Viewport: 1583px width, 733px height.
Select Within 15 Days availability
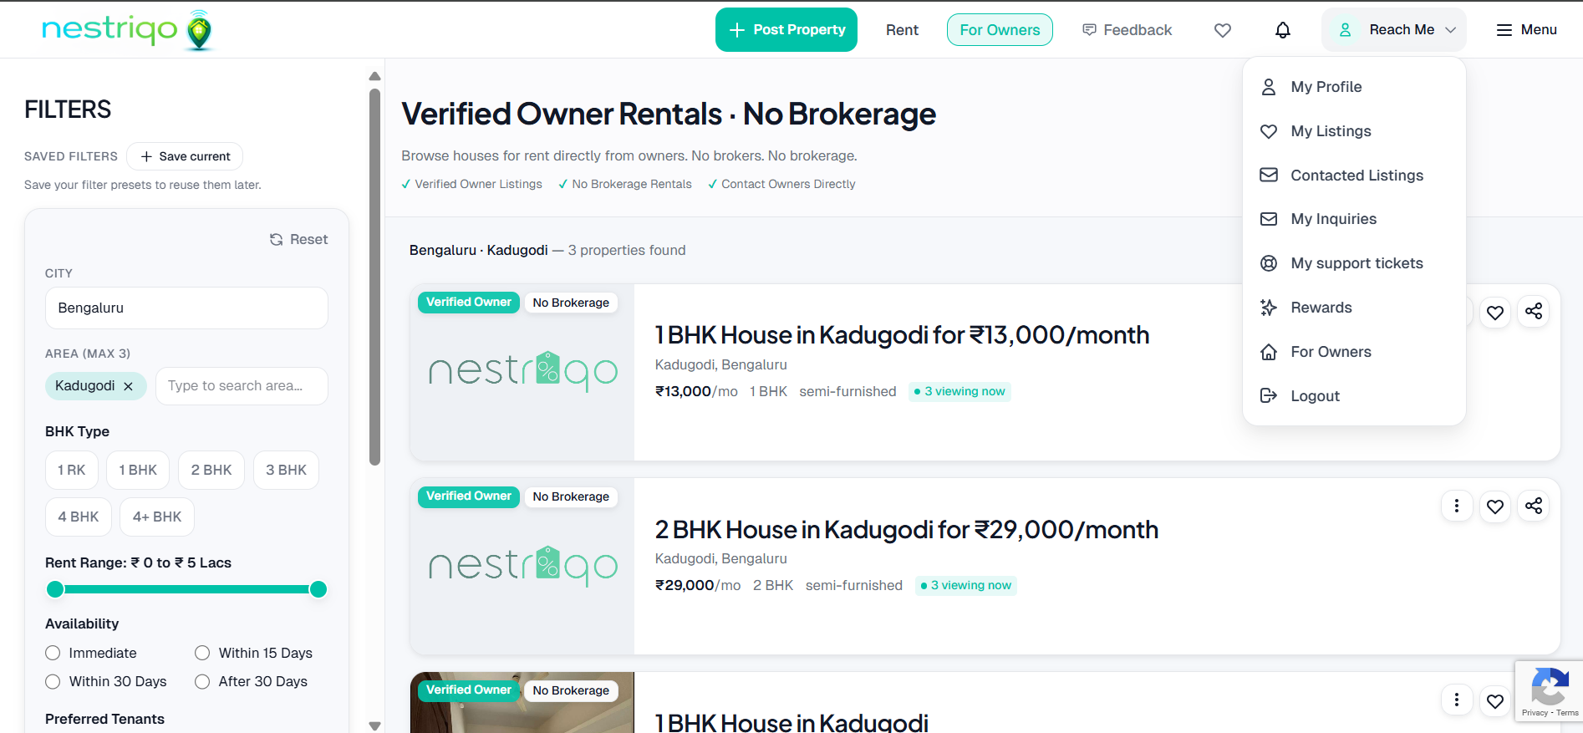tap(202, 653)
